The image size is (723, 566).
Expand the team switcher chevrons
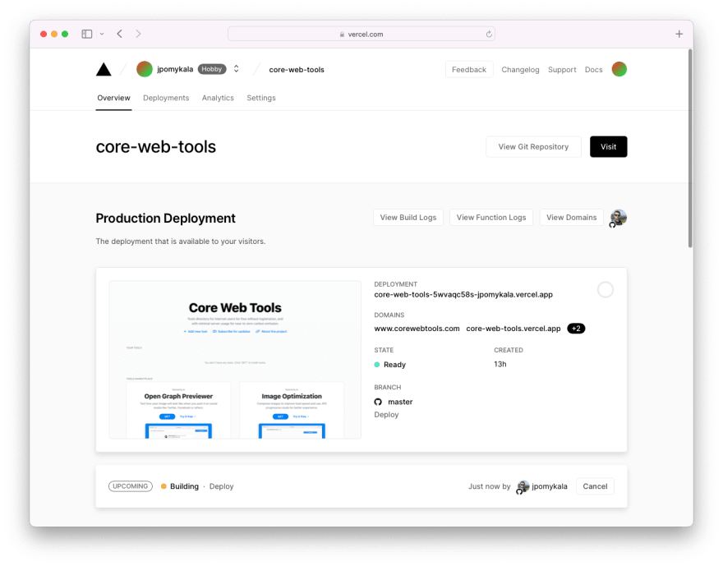coord(236,69)
